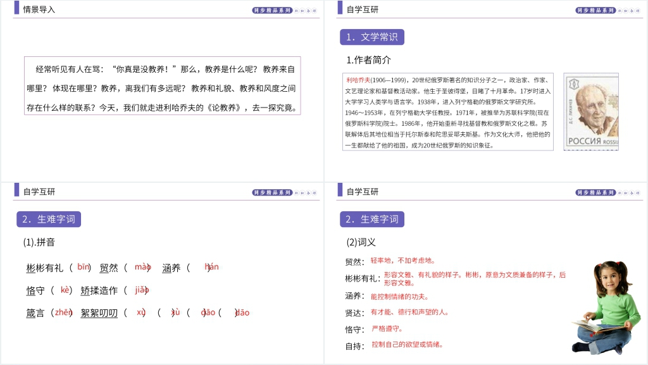Click the red definition 严格遵守。

tap(387, 328)
